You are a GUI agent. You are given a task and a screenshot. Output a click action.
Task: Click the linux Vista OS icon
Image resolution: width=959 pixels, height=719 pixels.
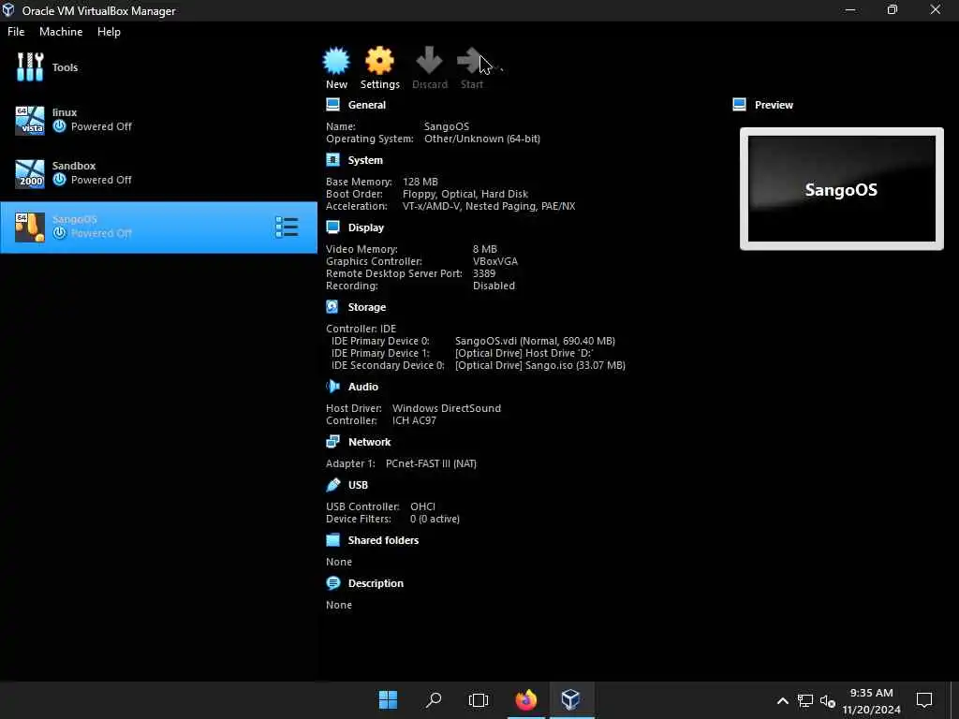pyautogui.click(x=30, y=121)
